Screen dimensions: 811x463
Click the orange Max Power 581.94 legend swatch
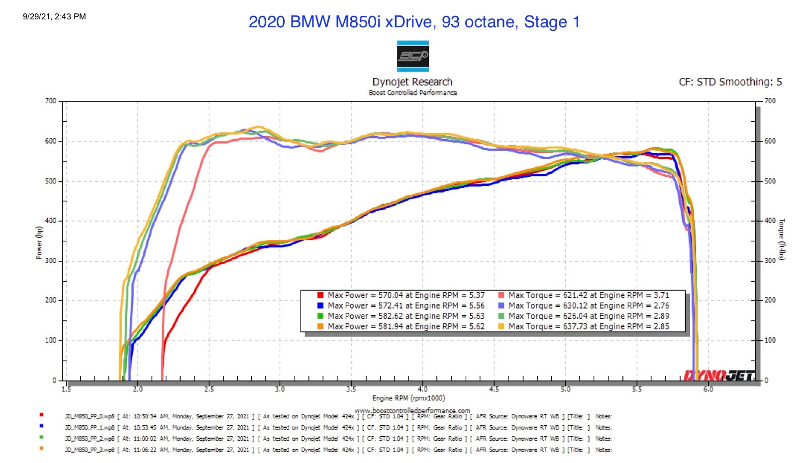[320, 326]
